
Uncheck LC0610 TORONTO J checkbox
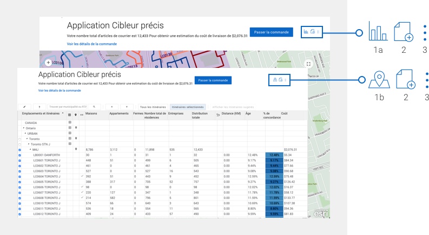(x=19, y=204)
